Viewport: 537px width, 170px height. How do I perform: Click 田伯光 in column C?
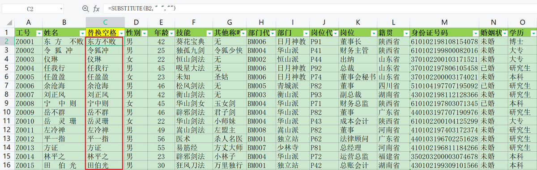[x=105, y=165]
